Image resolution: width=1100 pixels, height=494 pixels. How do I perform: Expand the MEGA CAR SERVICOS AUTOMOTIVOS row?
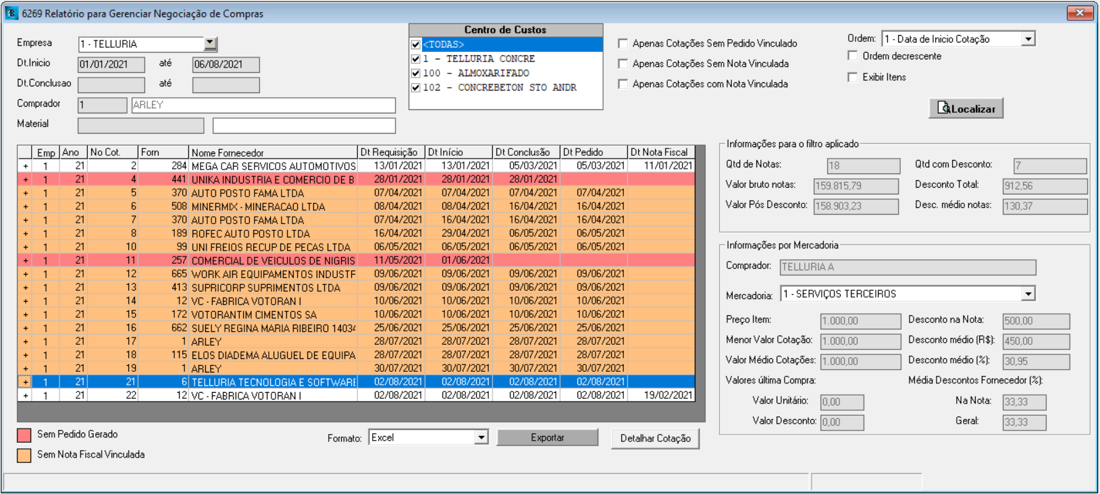click(25, 166)
